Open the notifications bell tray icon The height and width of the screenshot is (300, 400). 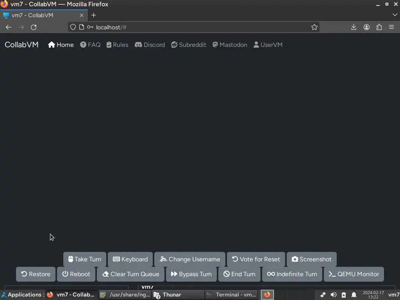(354, 295)
